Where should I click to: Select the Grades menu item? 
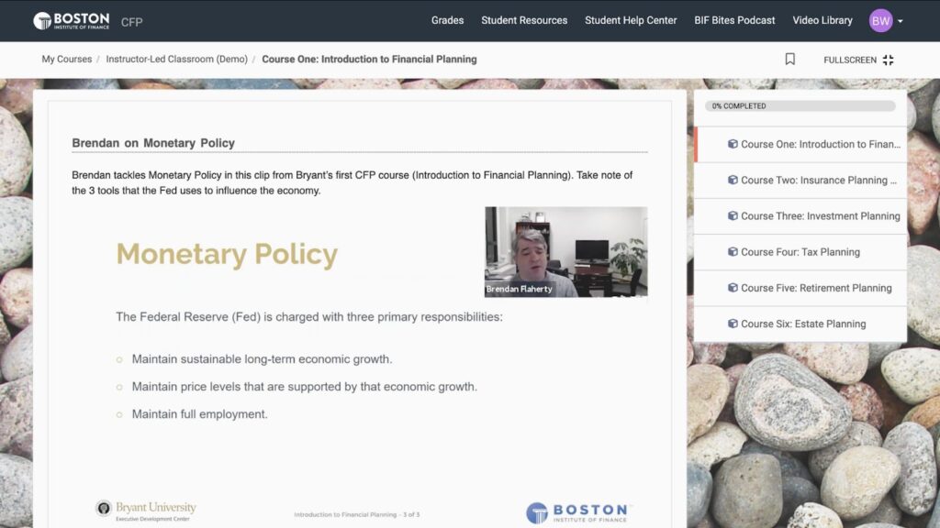click(447, 19)
